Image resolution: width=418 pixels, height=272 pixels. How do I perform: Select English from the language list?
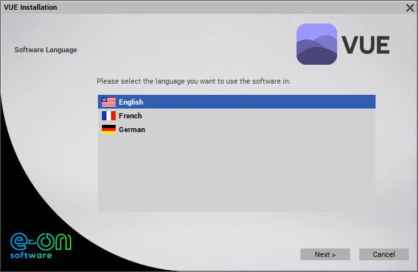[x=131, y=102]
